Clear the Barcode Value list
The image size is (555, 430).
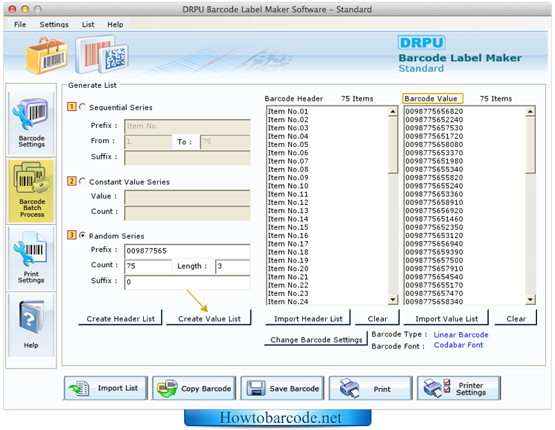click(x=516, y=318)
